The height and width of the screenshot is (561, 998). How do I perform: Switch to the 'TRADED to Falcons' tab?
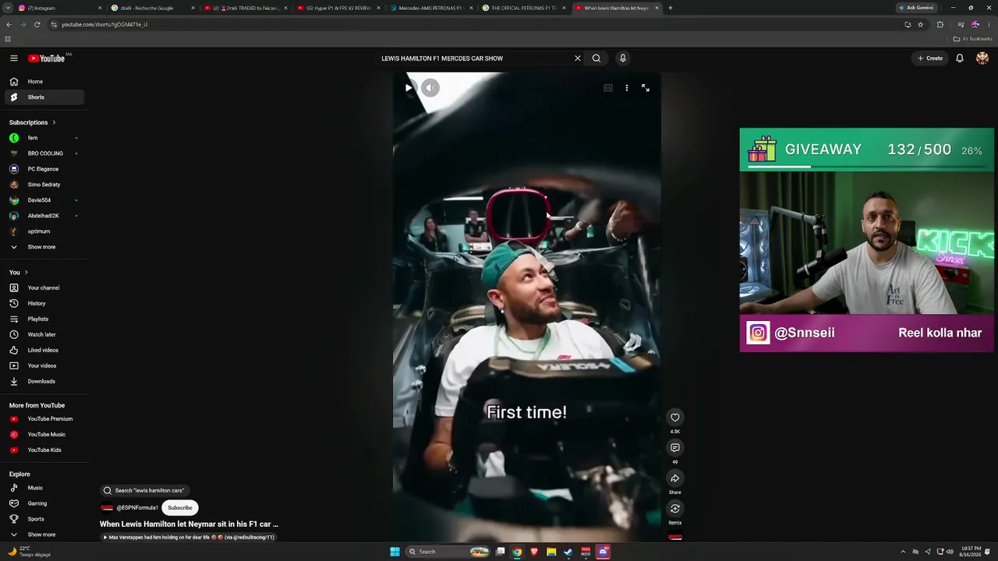coord(246,8)
